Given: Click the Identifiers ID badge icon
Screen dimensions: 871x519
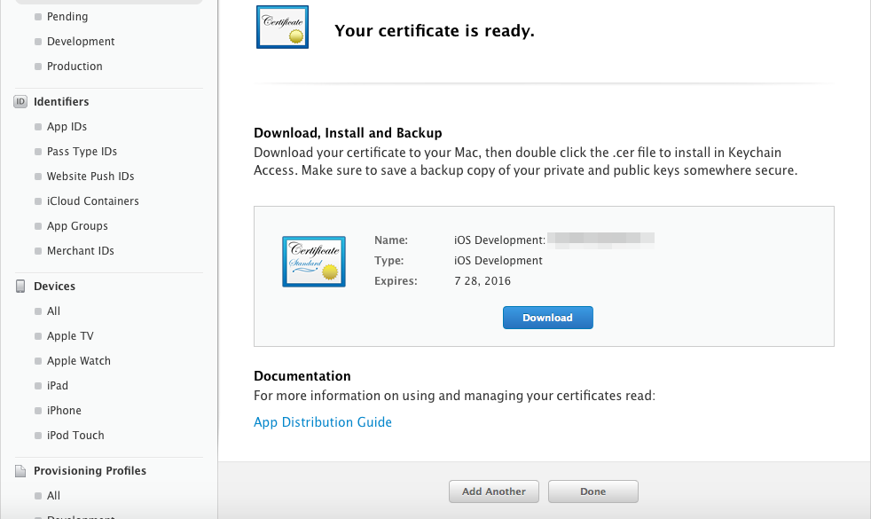Looking at the screenshot, I should pos(20,102).
